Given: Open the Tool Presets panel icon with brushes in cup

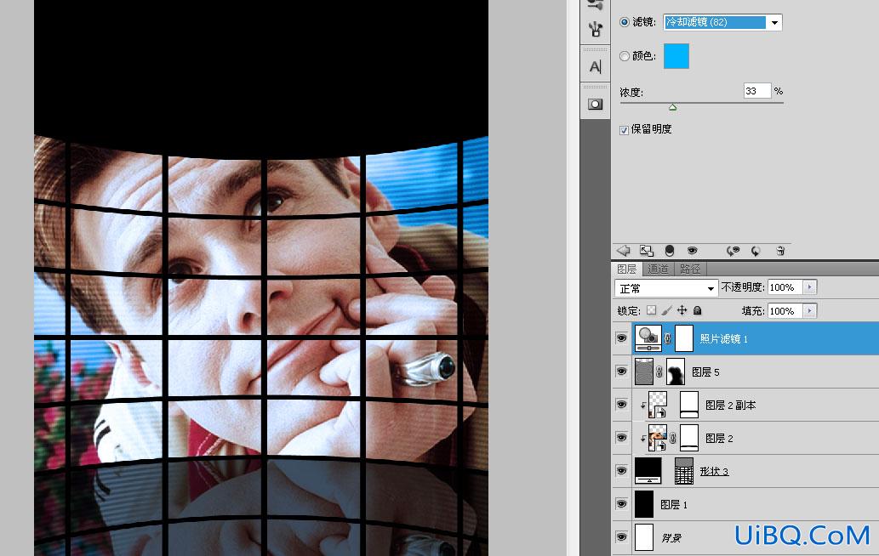Looking at the screenshot, I should coord(596,29).
